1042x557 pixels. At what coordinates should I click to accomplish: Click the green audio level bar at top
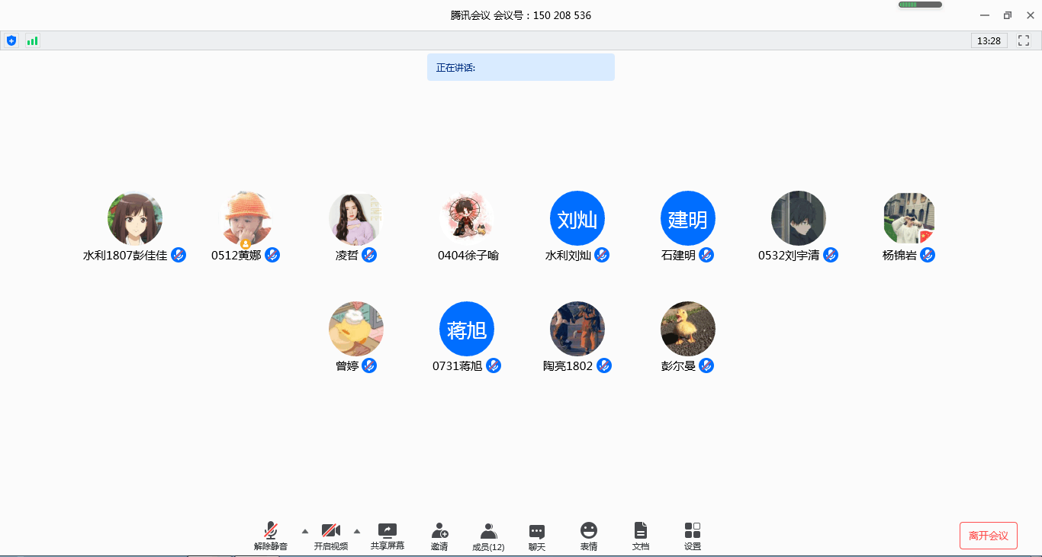coord(919,5)
